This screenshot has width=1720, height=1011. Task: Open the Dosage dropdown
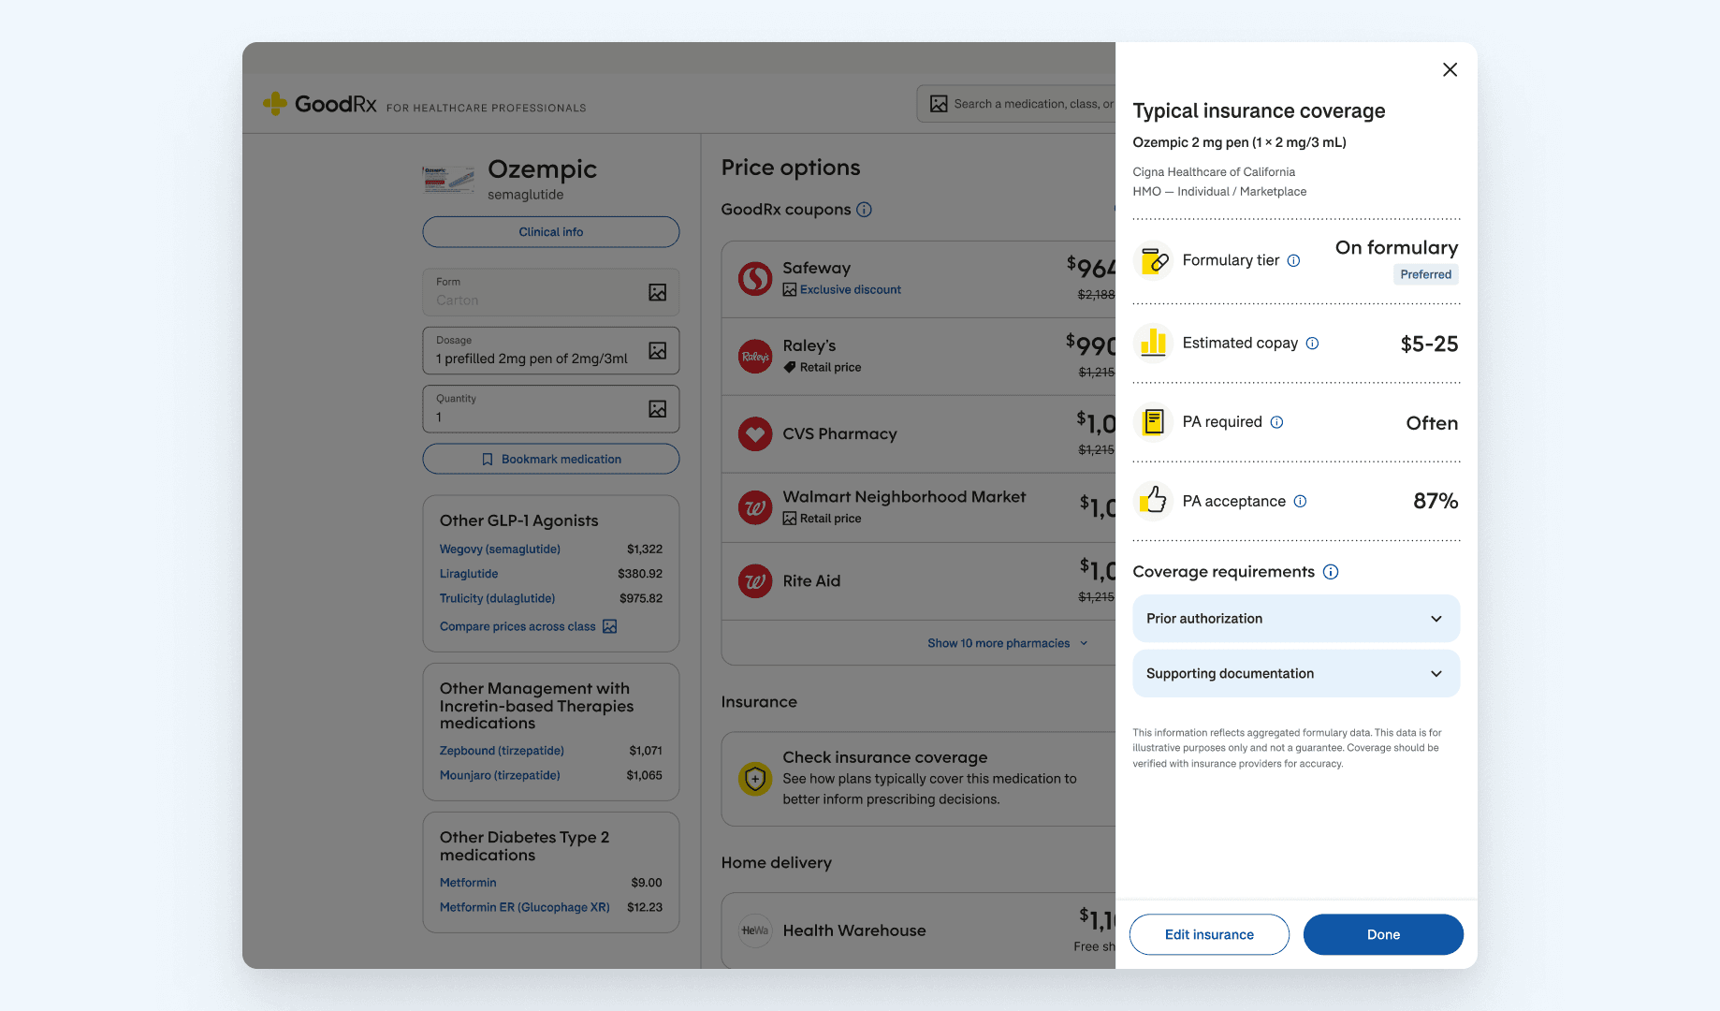(551, 350)
